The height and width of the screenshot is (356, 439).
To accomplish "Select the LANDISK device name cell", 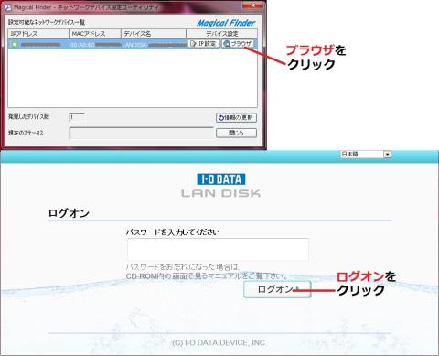I will (x=154, y=45).
